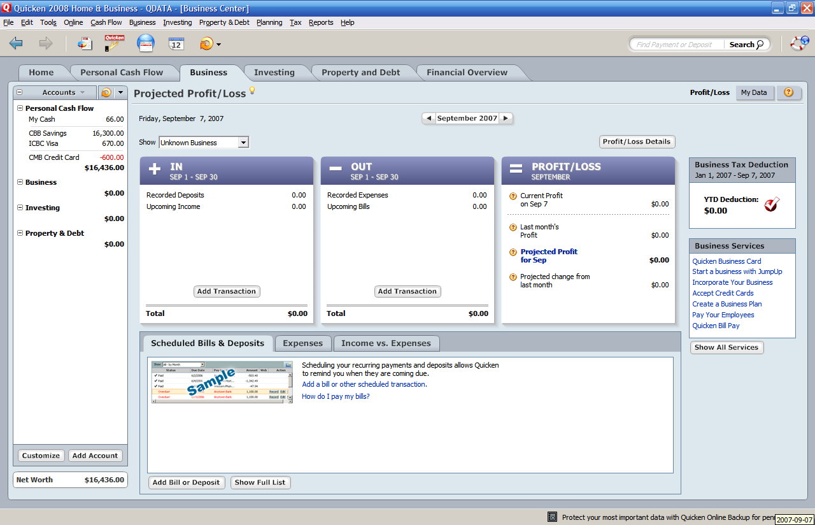
Task: Click the life-preserver help icon
Action: point(798,43)
